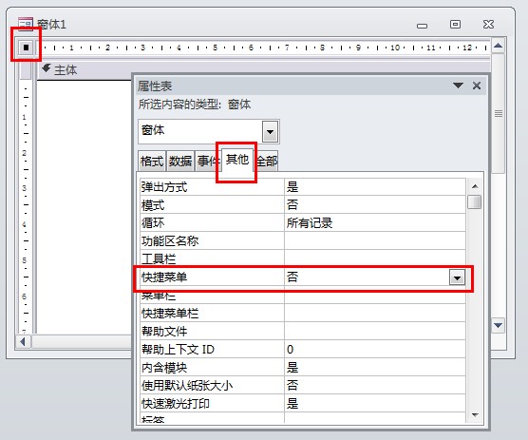
Task: Open the 快捷菜单 value dropdown arrow
Action: (457, 277)
